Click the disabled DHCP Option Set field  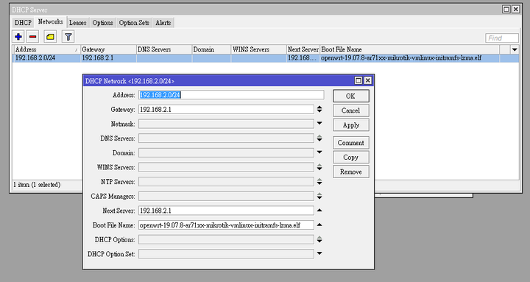(226, 254)
